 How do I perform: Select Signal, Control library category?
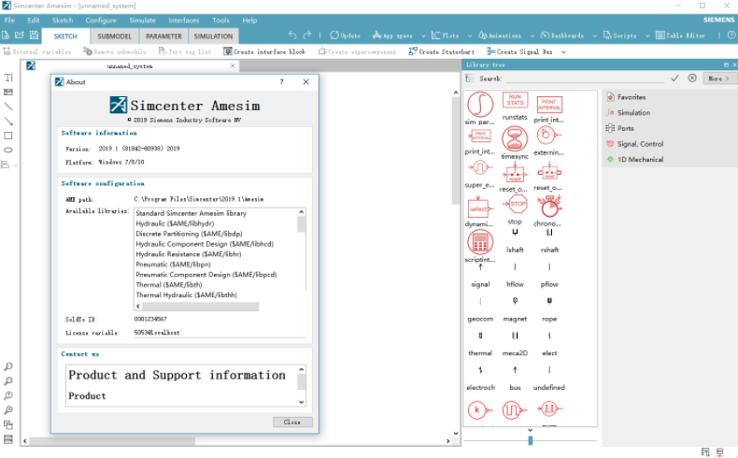click(640, 144)
